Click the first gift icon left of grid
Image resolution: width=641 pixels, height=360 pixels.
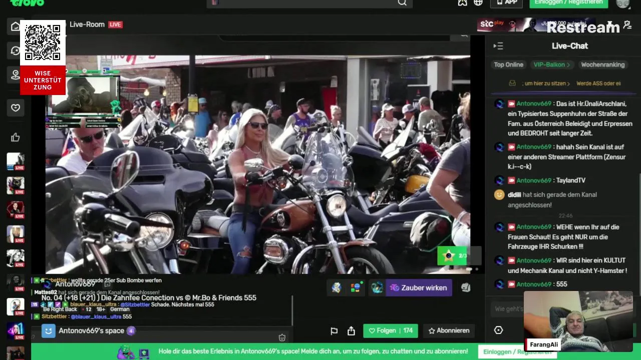(336, 287)
